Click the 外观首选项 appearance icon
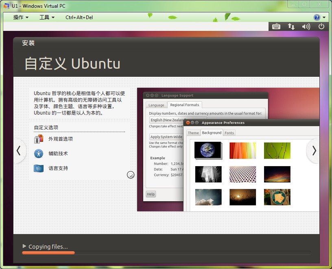The width and height of the screenshot is (332, 269). (x=39, y=139)
